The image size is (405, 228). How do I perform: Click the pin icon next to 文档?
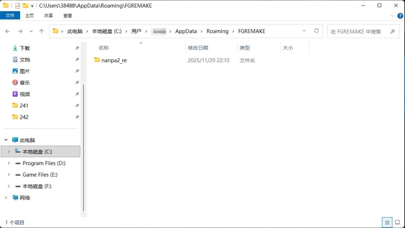77,60
